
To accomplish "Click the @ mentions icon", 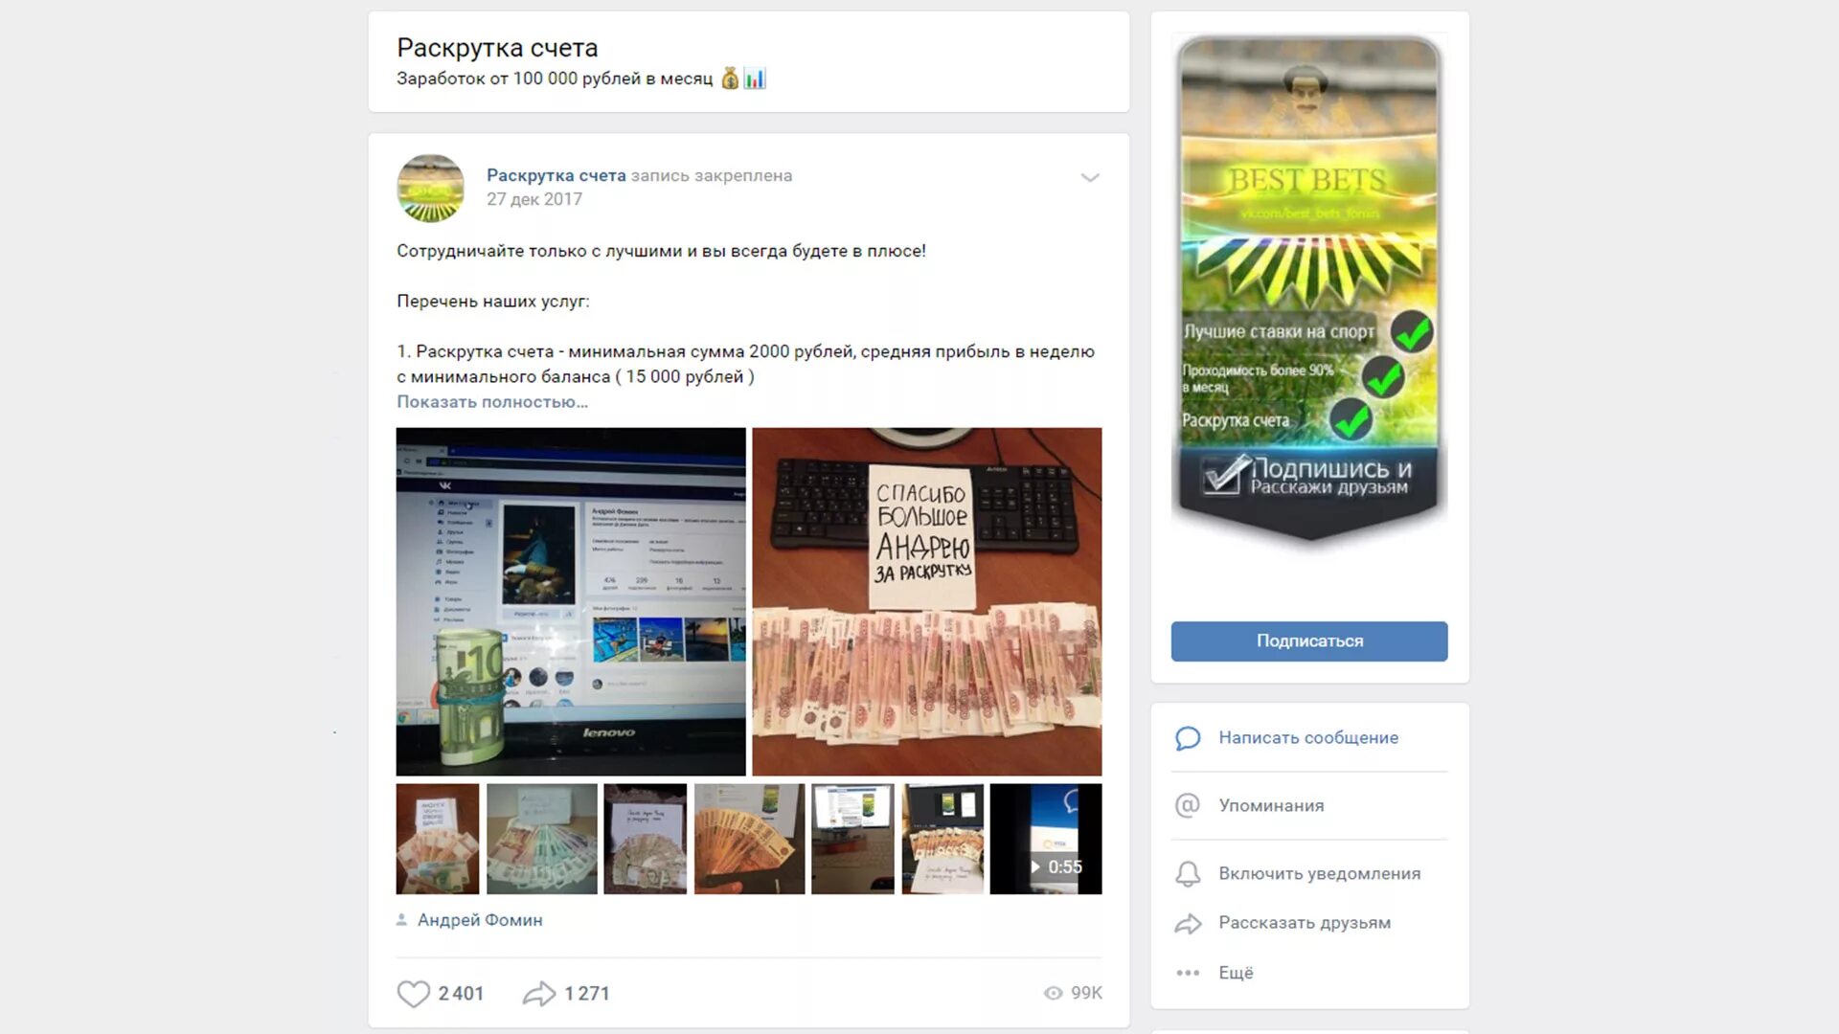I will [1188, 805].
